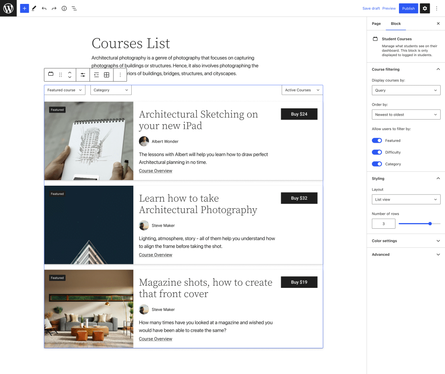Click the undo arrow icon
The height and width of the screenshot is (374, 445).
[x=44, y=8]
